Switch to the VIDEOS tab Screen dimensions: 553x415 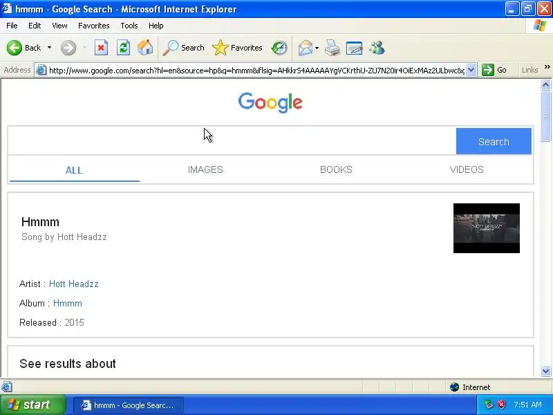click(467, 169)
